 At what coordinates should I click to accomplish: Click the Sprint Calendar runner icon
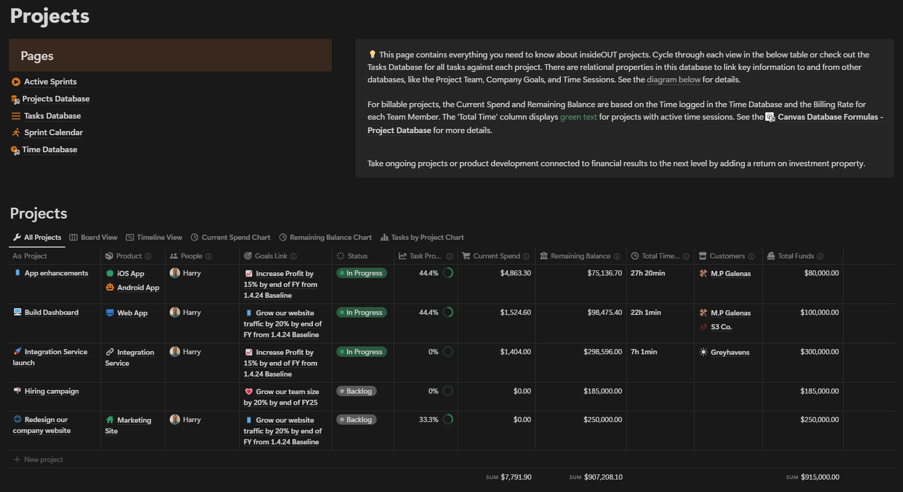pyautogui.click(x=16, y=133)
